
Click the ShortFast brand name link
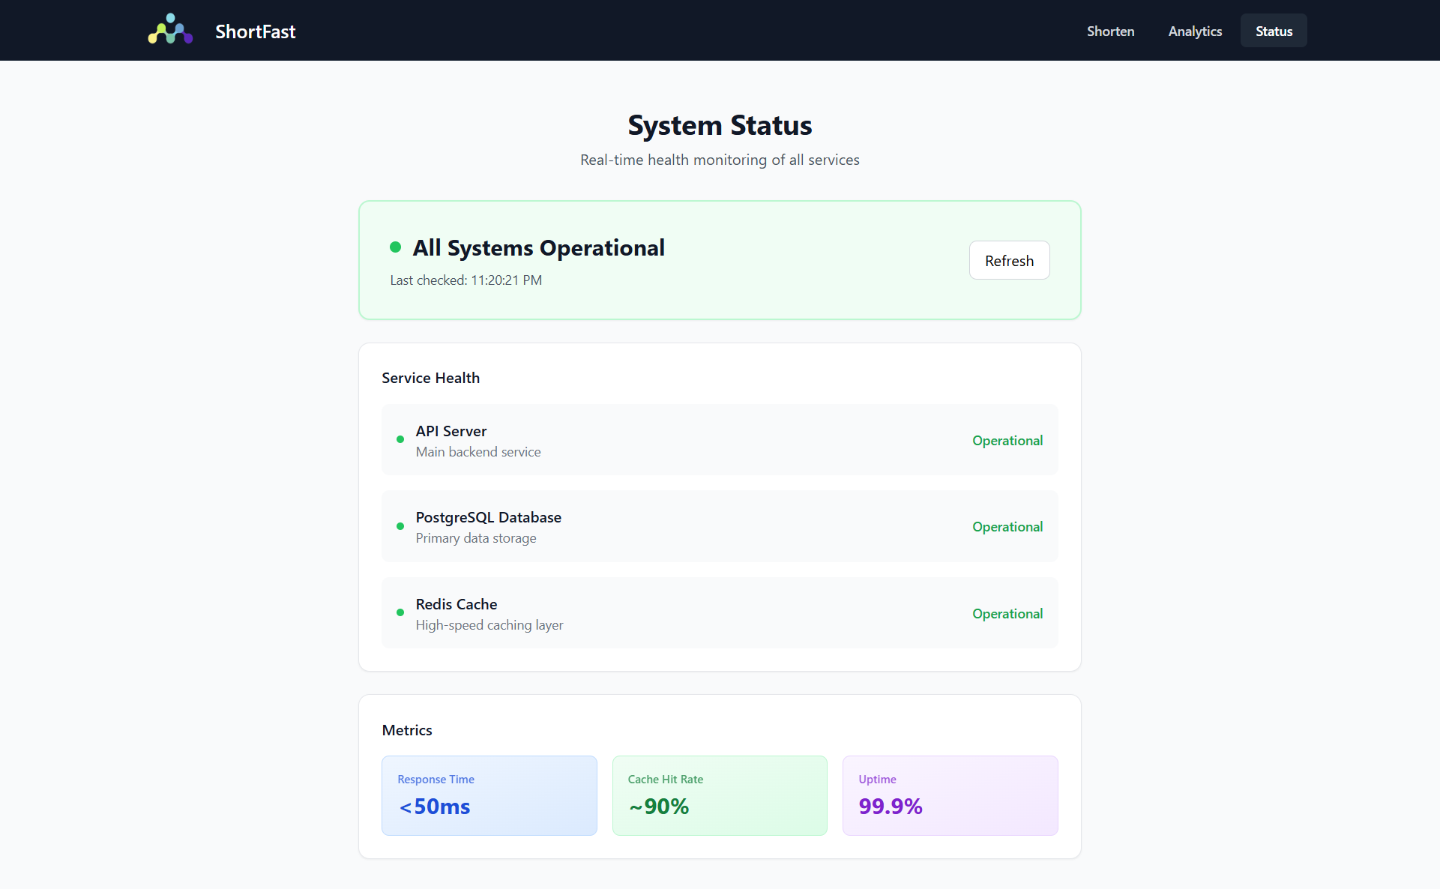[x=256, y=31]
